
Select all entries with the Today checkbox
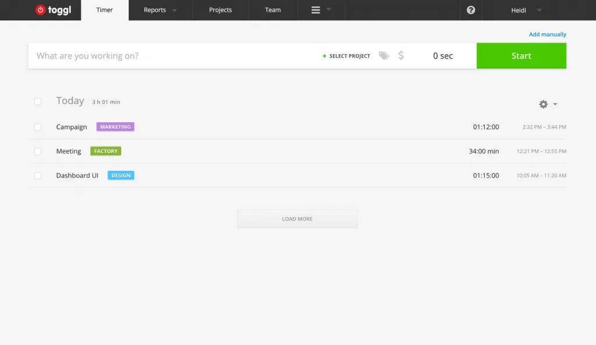38,101
